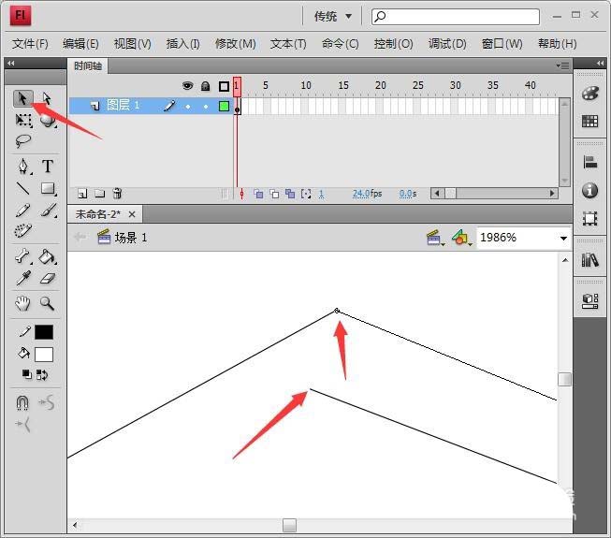Reset to black and white colors

tap(26, 375)
